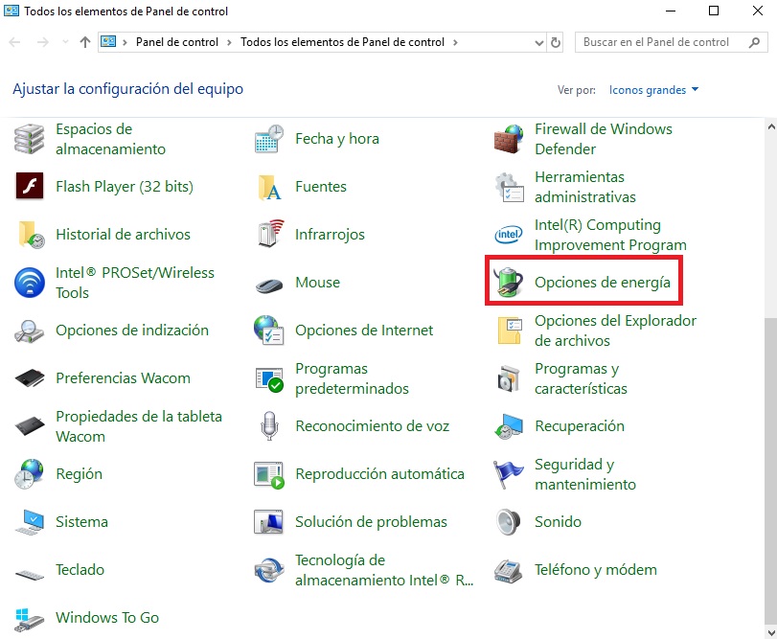Open the Recuperación icon
The image size is (777, 639).
509,426
